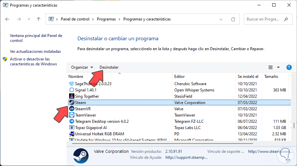This screenshot has height=166, width=297.
Task: Click the Telegram Desktop icon
Action: [x=71, y=121]
